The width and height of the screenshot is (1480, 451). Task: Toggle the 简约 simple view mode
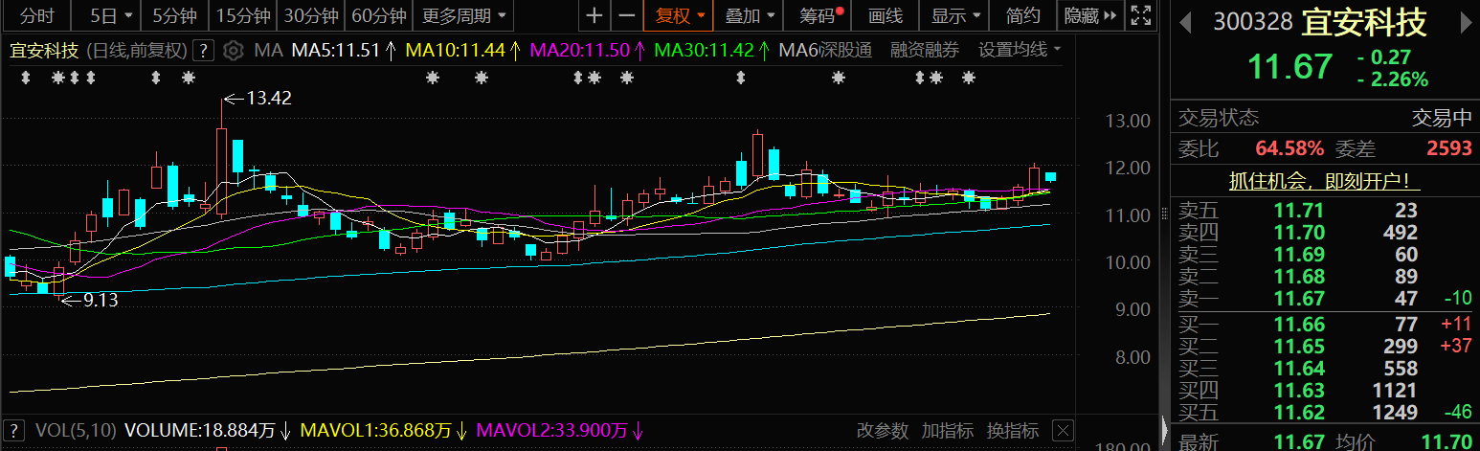[1023, 15]
